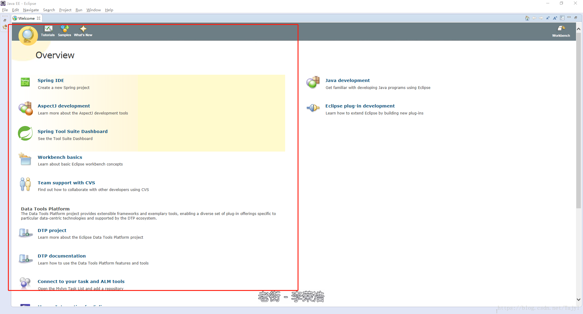
Task: Restore the Welcome view
Action: click(x=576, y=18)
